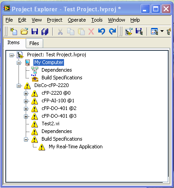Minimize the Project Explorer window
This screenshot has width=174, height=188.
click(x=145, y=9)
